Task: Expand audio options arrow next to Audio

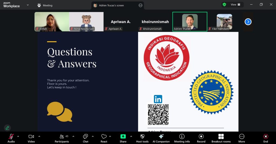Action: [18, 136]
